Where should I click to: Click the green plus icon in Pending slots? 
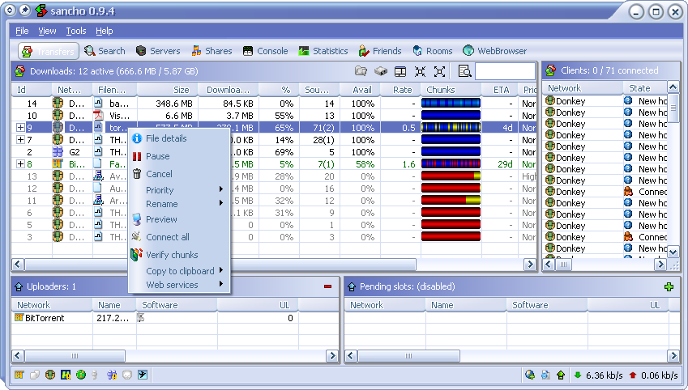pyautogui.click(x=669, y=286)
